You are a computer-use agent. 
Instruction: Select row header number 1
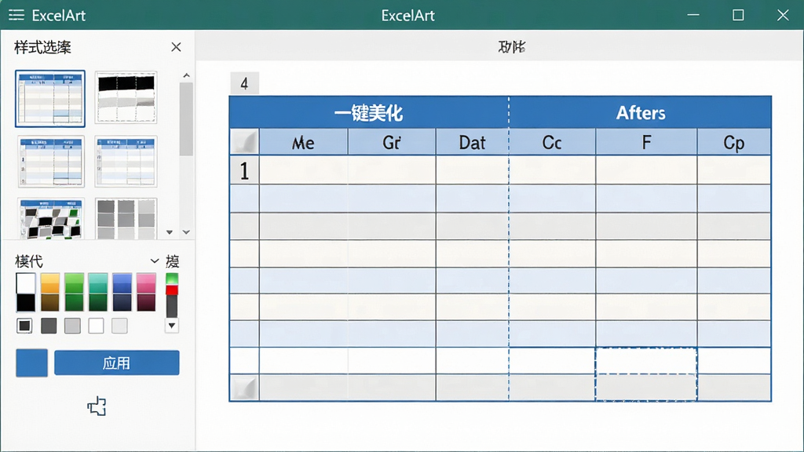[245, 170]
